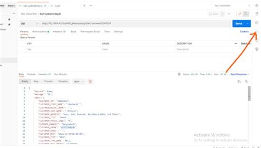Screen dimensions: 261x148
Task: Open documentation icon in right sidebar
Action: (x=257, y=14)
